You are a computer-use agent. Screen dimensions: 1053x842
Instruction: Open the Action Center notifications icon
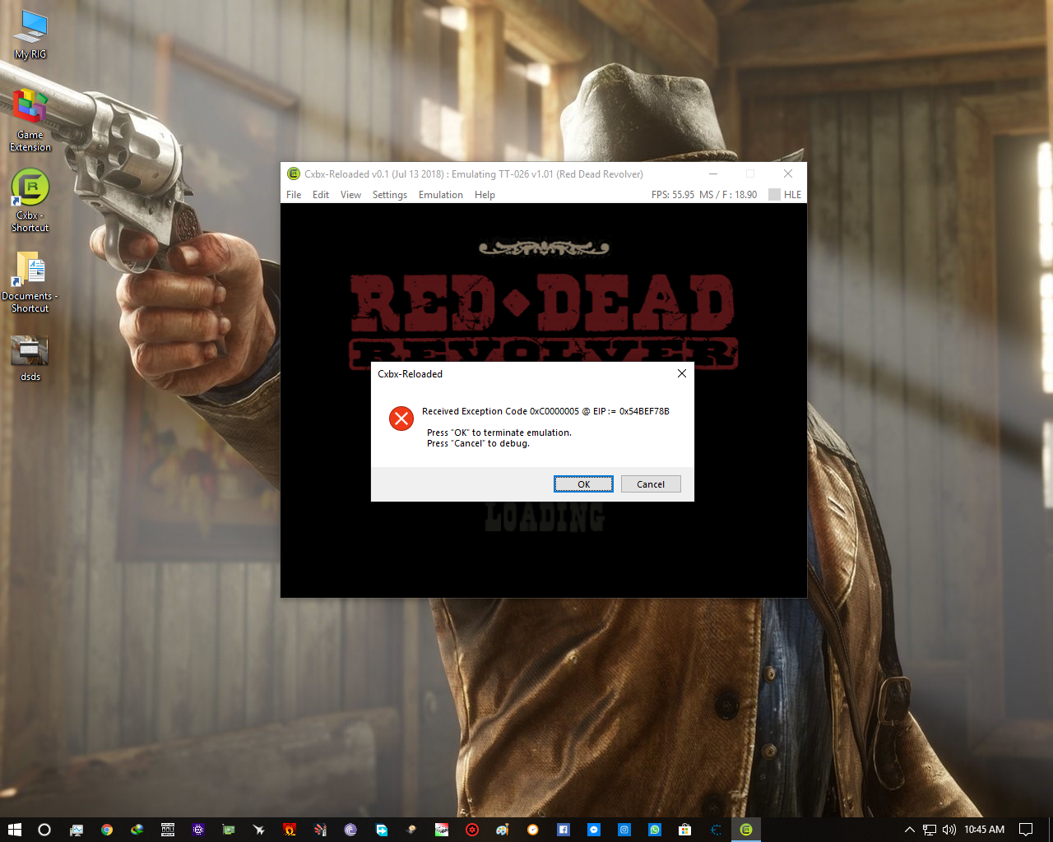click(1026, 830)
